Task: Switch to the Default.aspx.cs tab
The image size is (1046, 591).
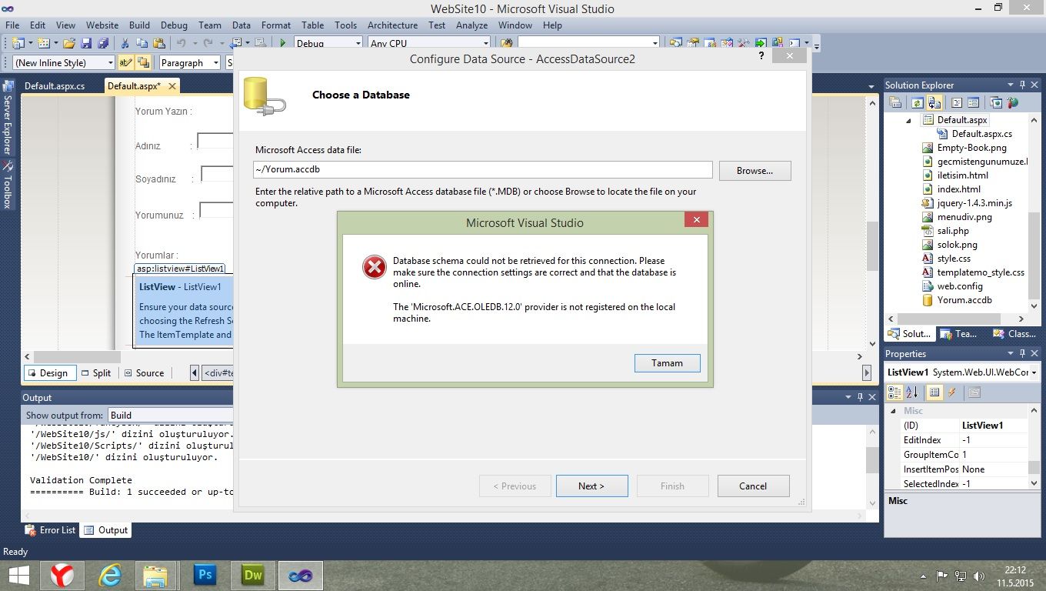Action: 55,86
